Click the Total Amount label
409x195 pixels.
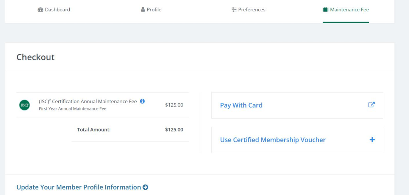(x=94, y=130)
